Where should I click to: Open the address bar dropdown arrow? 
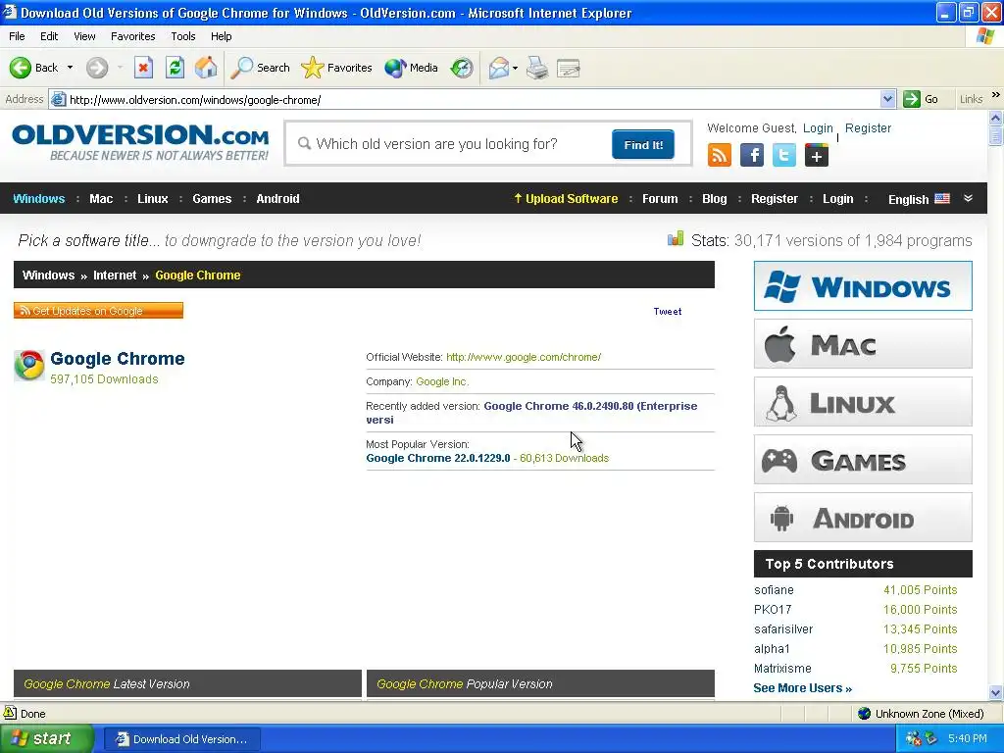[x=887, y=99]
